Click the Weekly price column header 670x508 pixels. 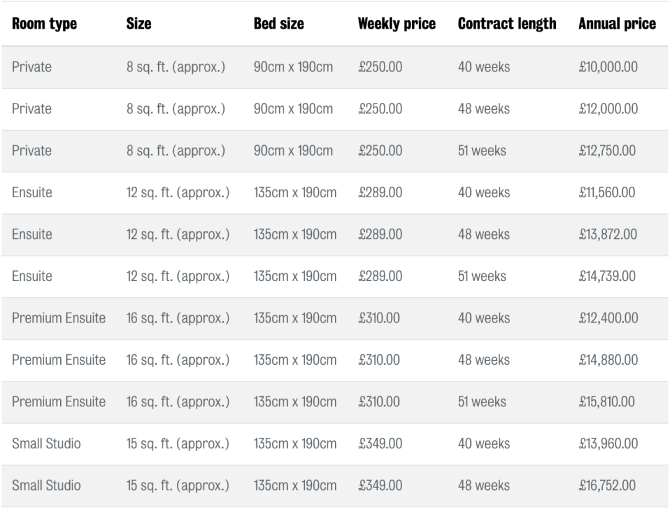tap(396, 24)
